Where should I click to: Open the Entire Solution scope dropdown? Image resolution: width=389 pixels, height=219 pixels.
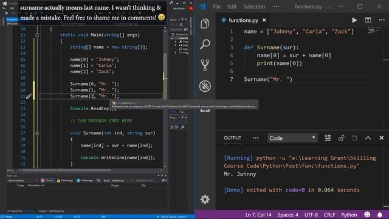(x=22, y=181)
